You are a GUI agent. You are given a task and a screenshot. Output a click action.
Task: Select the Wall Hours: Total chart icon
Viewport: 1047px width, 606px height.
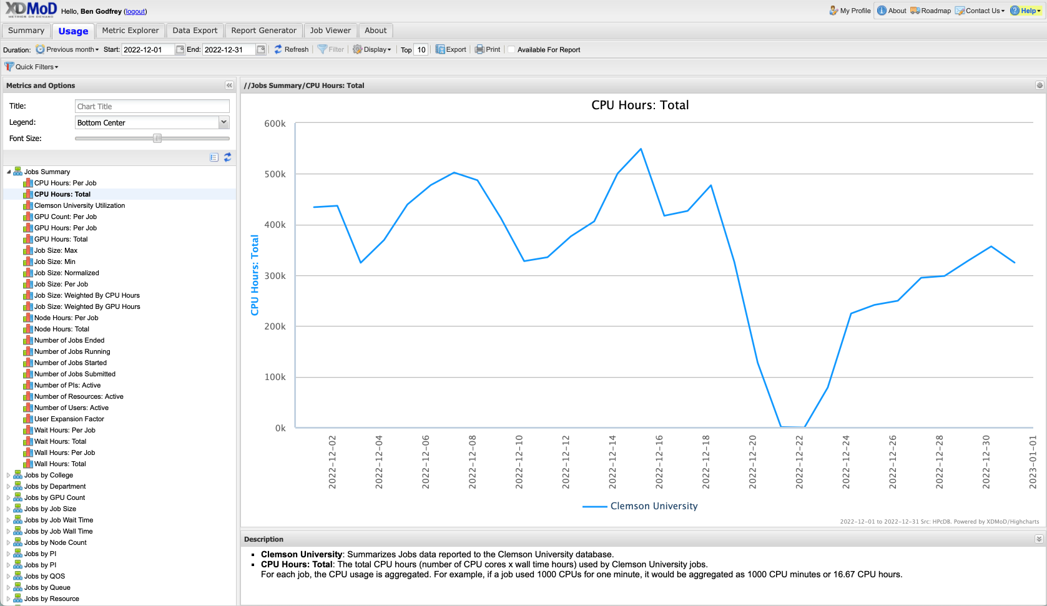click(27, 464)
